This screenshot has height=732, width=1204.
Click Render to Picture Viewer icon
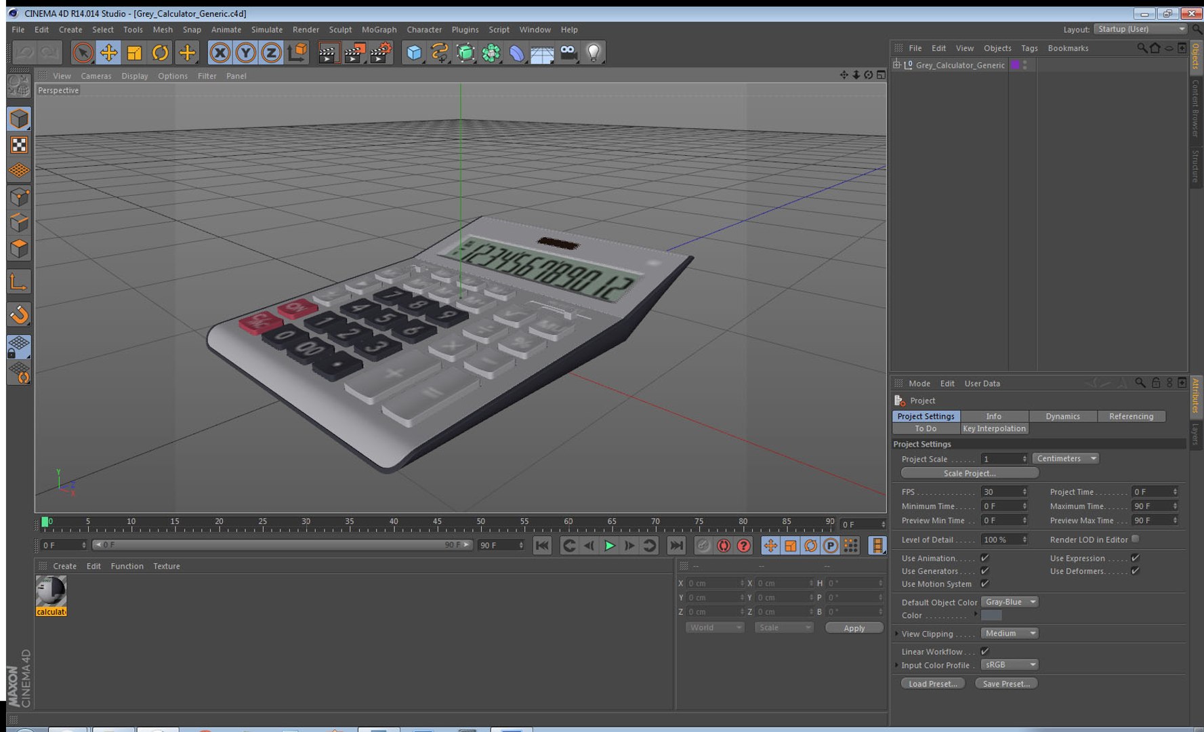(x=354, y=53)
